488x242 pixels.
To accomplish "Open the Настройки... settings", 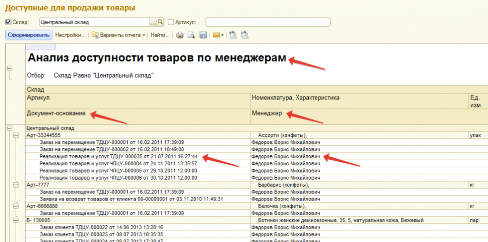I will click(x=70, y=35).
